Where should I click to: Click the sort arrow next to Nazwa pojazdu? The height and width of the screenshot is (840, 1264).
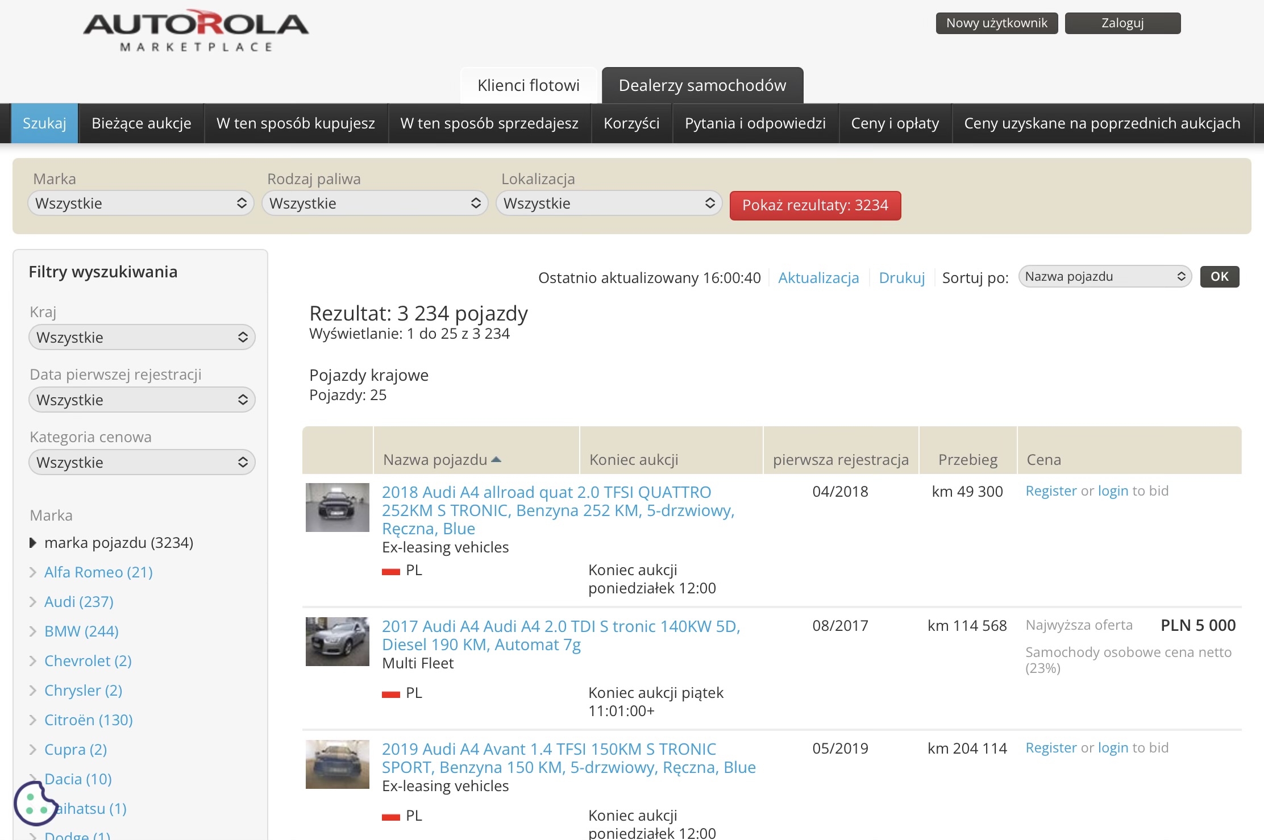coord(496,459)
